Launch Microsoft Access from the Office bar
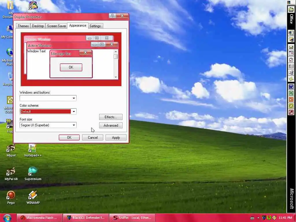The height and width of the screenshot is (222, 296). [291, 112]
